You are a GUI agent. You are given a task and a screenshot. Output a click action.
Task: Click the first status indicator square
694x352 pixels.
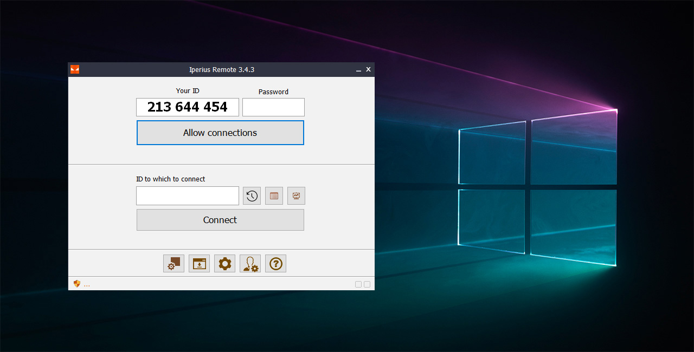tap(358, 284)
